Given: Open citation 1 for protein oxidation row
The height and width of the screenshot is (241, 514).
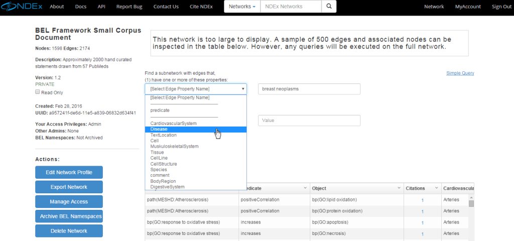Looking at the screenshot, I should [422, 211].
